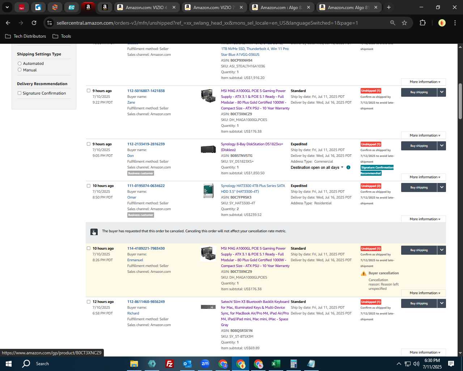Tick the checkbox for order 112-8611460-9856249

tap(89, 301)
